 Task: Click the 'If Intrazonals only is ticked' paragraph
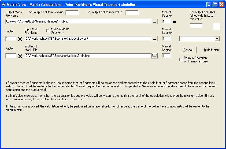(x=108, y=108)
